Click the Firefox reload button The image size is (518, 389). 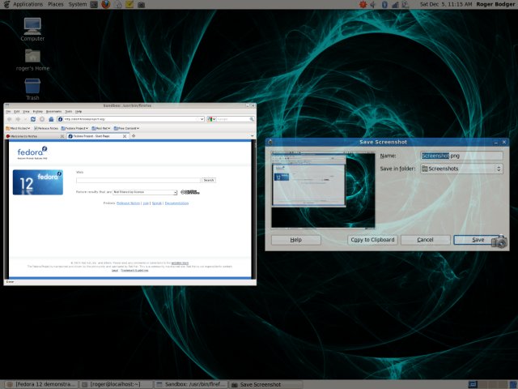click(32, 119)
